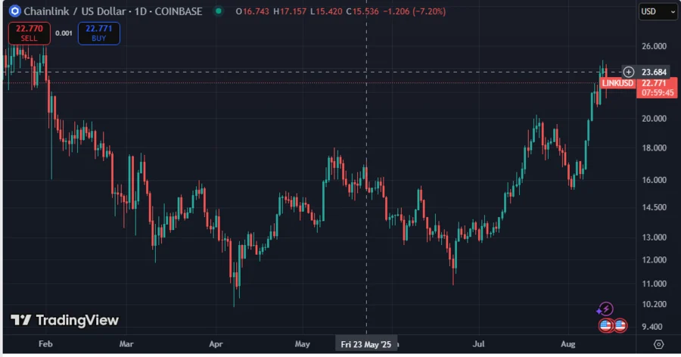The image size is (681, 357).
Task: Click the 12.000 price axis label
Action: pos(654,259)
